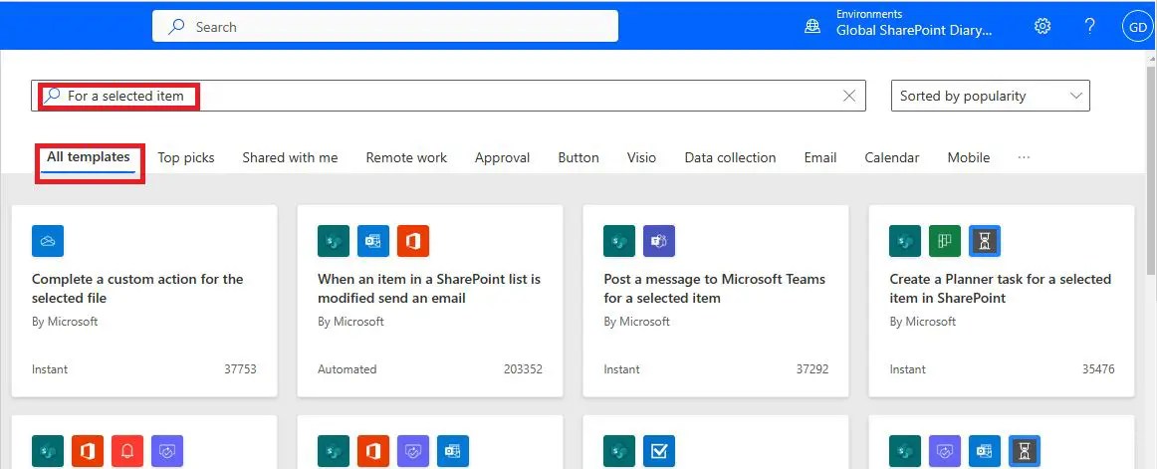Click the SharePoint icon beside the To-Do checkmark icon
This screenshot has height=469, width=1157.
619,450
